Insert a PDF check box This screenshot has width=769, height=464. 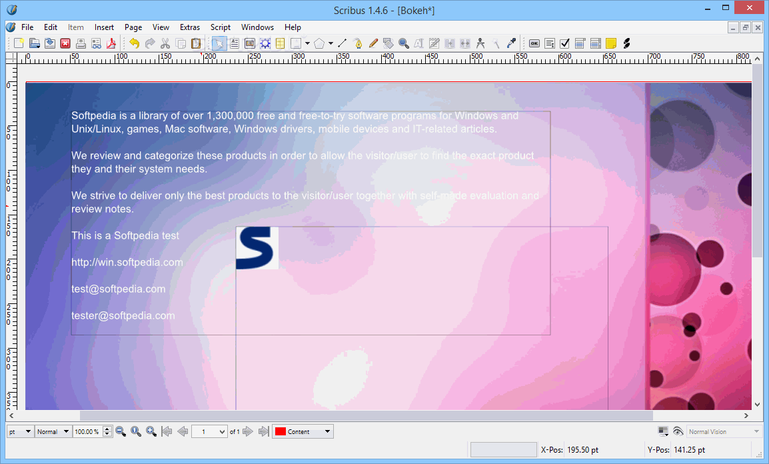[565, 43]
